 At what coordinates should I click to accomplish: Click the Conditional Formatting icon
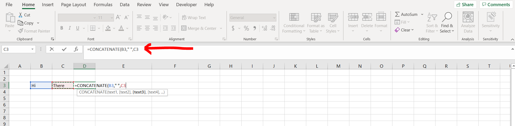coord(294,17)
